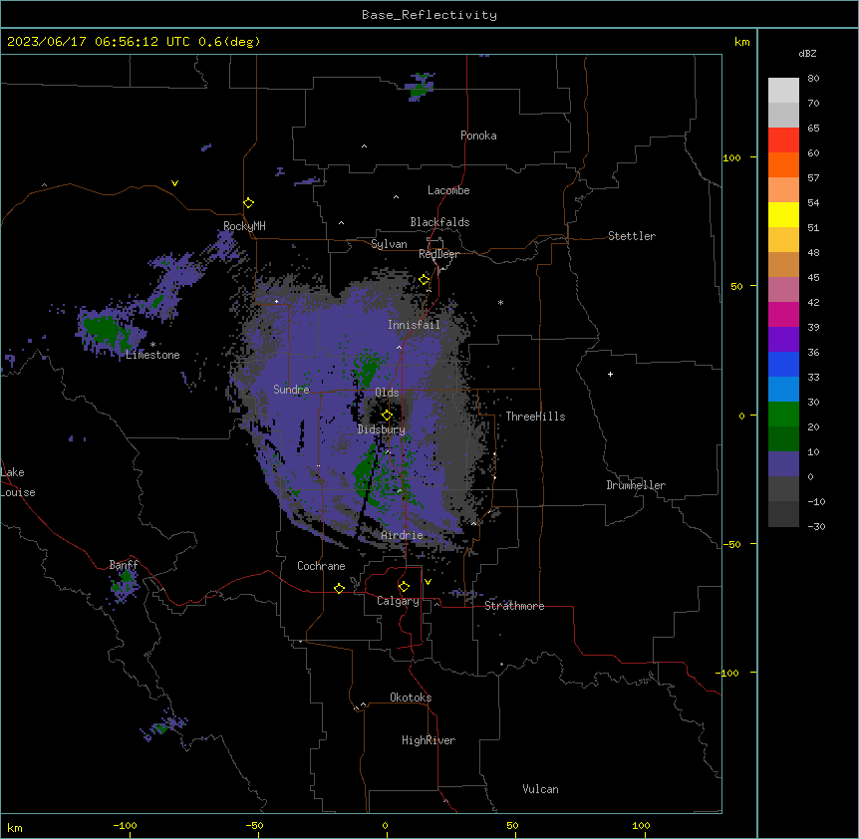Click the Blackfalds label
859x839 pixels.
[439, 222]
